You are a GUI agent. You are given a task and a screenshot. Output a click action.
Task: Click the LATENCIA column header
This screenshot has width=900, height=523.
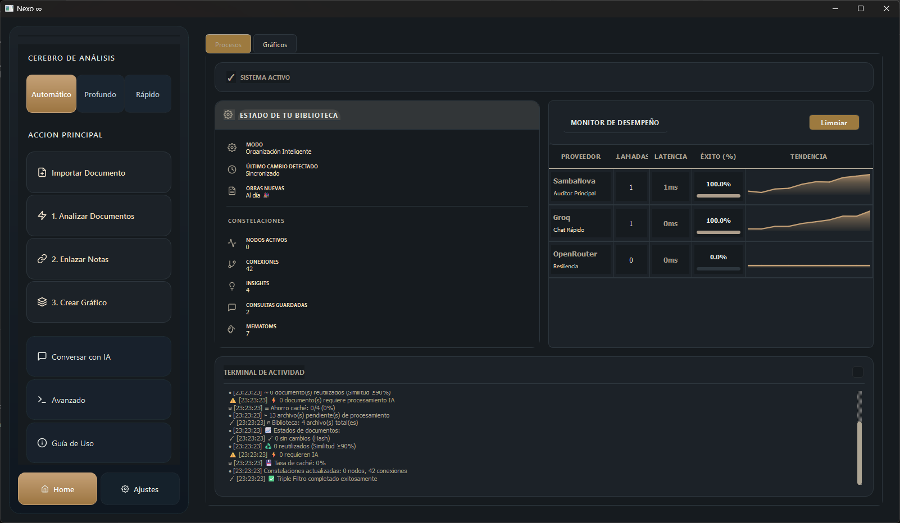click(x=670, y=157)
